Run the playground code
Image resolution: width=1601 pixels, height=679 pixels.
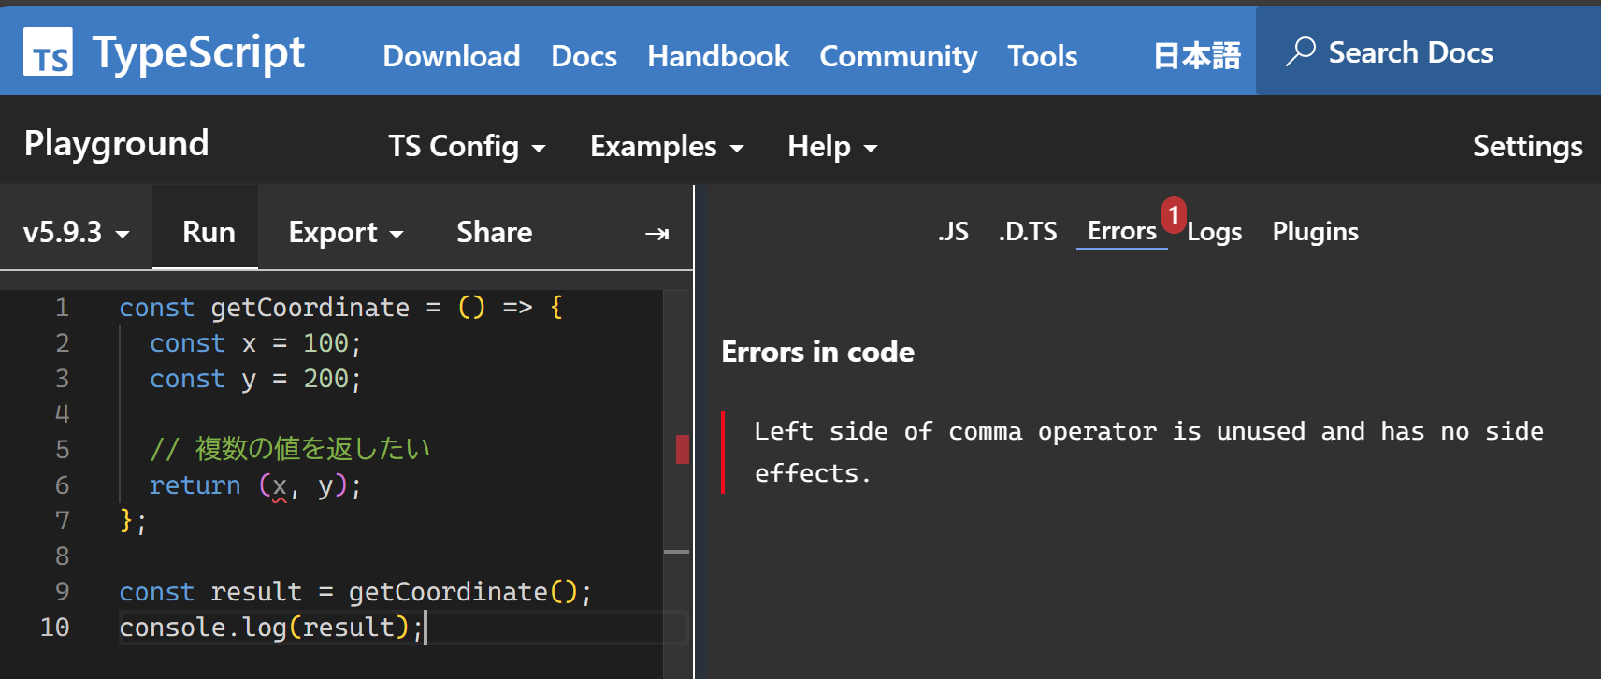pos(209,232)
